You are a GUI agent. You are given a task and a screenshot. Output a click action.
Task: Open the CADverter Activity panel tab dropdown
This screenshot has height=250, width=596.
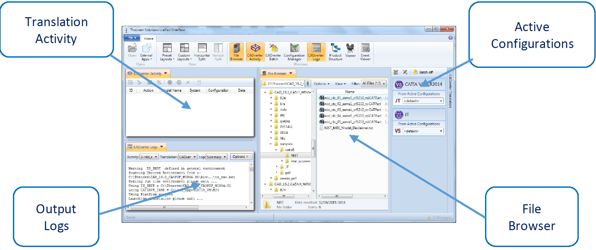(x=166, y=73)
